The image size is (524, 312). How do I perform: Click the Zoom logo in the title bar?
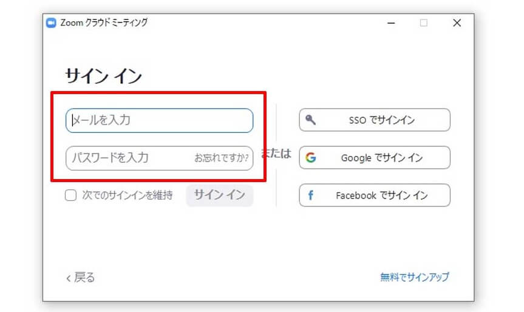coord(51,22)
